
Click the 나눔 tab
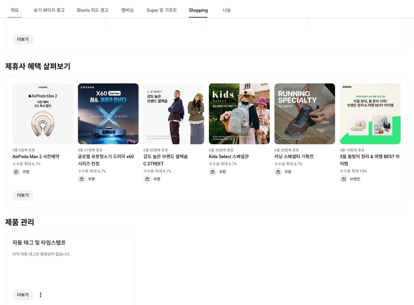[226, 10]
